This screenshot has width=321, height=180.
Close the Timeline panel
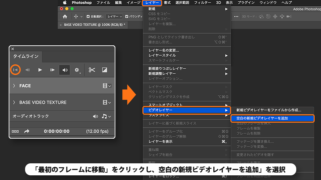click(13, 49)
